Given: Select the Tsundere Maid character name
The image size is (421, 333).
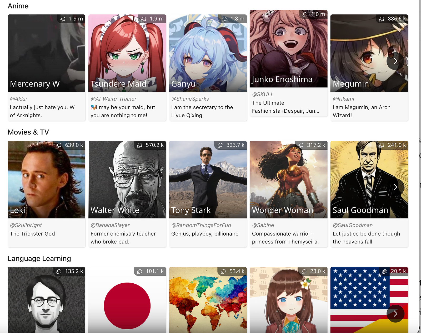Looking at the screenshot, I should coord(118,84).
